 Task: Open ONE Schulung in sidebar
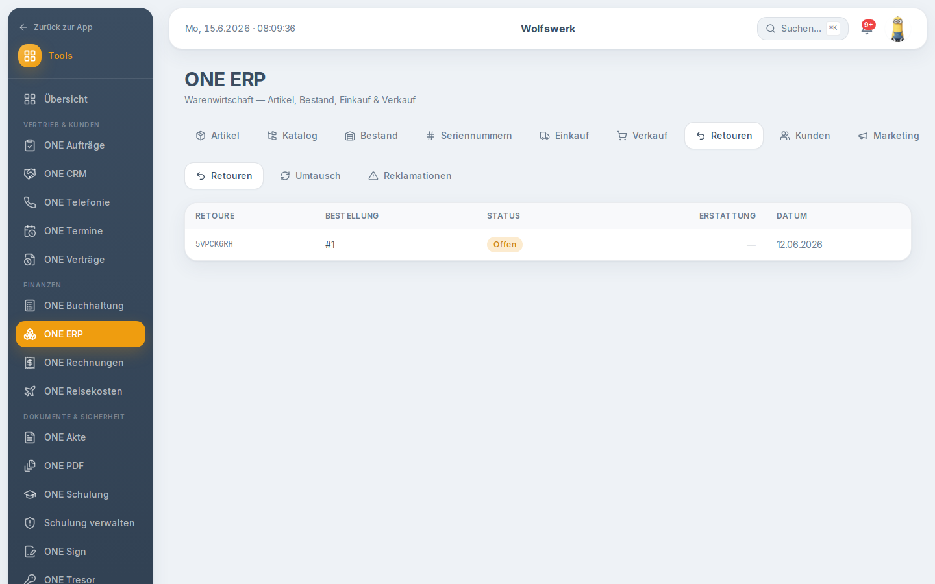pyautogui.click(x=81, y=494)
